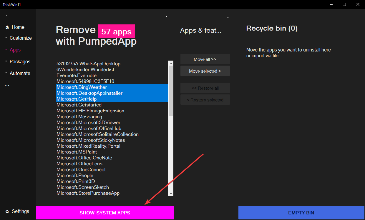
Task: Click the Move selected > button
Action: click(205, 71)
